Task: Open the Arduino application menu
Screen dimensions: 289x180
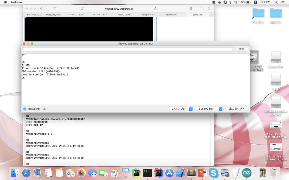Action: (16, 2)
